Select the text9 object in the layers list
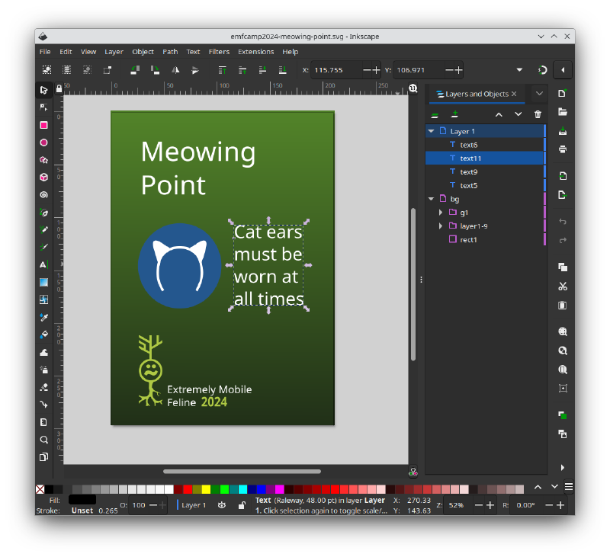Screen dimensions: 610x557 click(x=468, y=172)
